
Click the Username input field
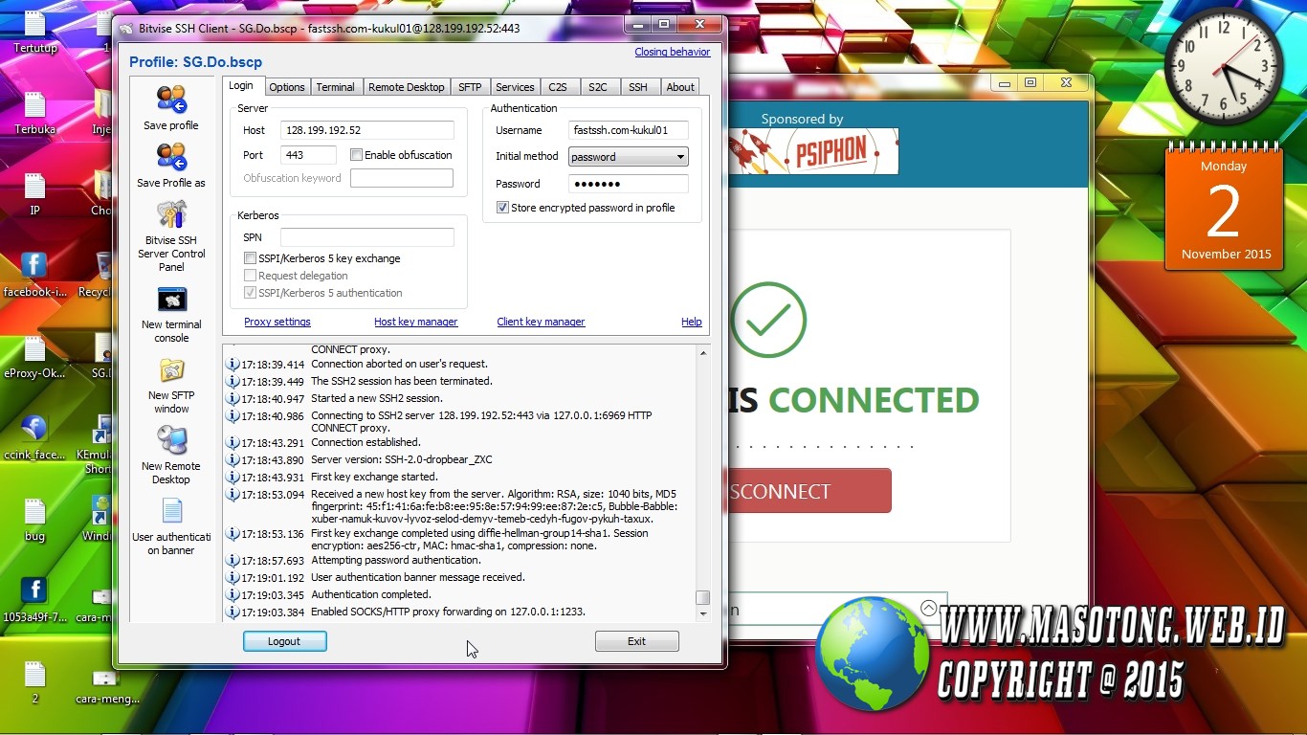[x=628, y=130]
